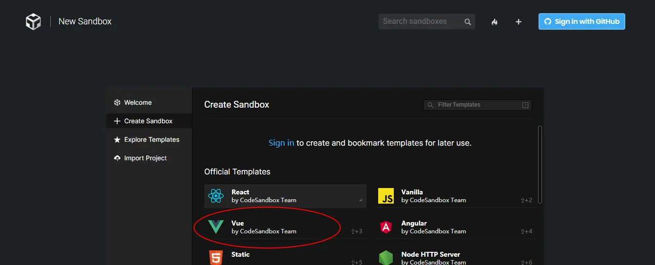Click the New Sandbox title text
Image resolution: width=655 pixels, height=265 pixels.
85,21
